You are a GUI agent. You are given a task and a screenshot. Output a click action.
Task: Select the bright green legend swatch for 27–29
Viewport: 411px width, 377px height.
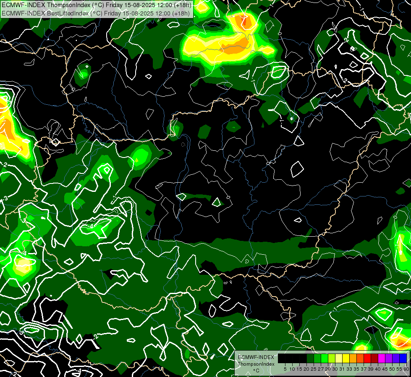(x=325, y=358)
